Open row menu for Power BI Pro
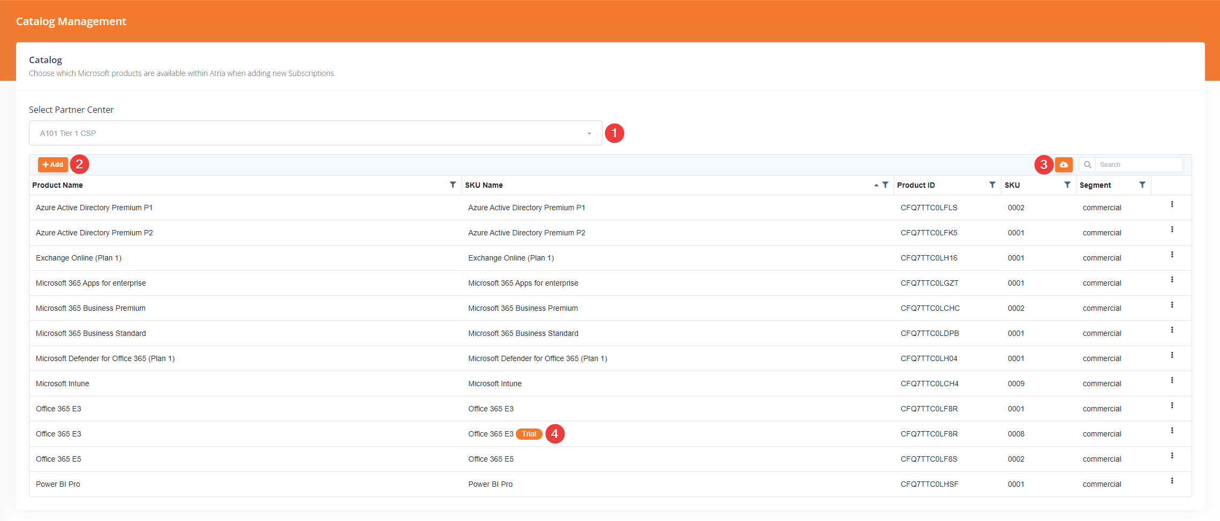The height and width of the screenshot is (521, 1220). [1172, 481]
